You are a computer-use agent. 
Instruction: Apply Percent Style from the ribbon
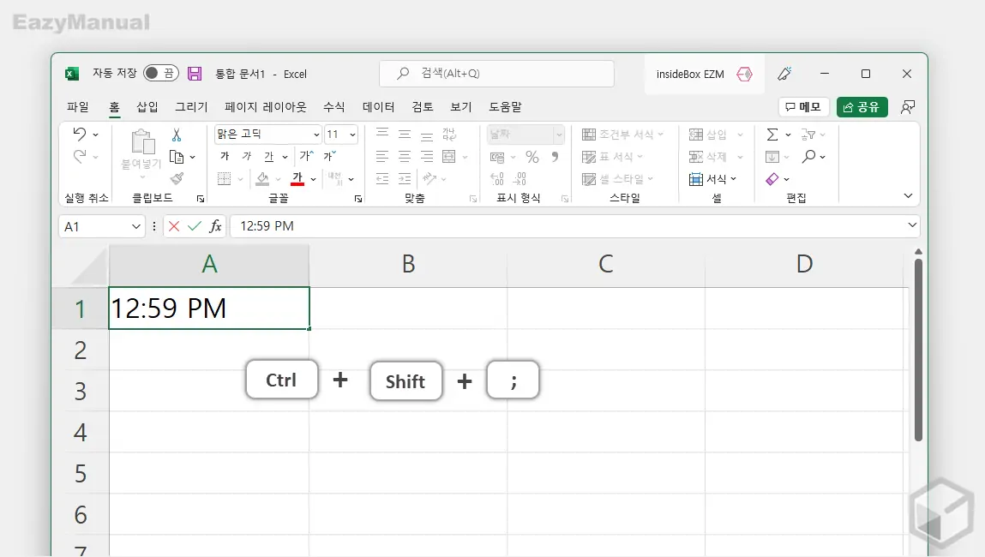tap(532, 157)
